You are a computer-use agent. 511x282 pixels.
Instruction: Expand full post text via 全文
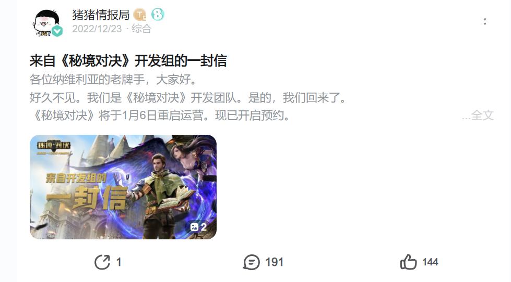482,116
